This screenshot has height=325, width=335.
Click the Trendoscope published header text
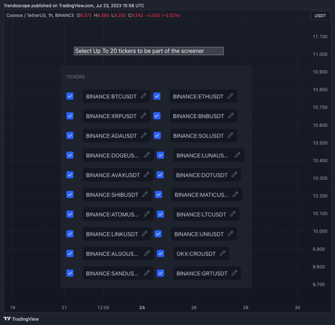click(74, 5)
